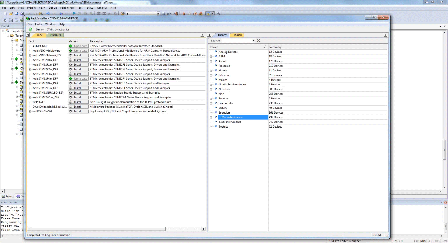Click the Translate icon in µVision build toolbar
448x243 pixels.
pos(5,20)
